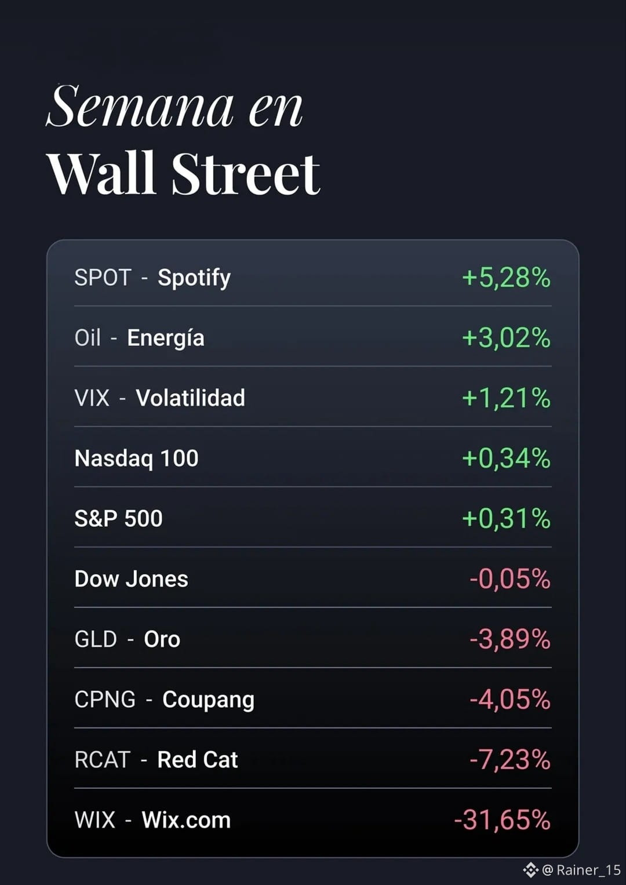Click the Oil - Energía row label
The height and width of the screenshot is (885, 626).
pos(139,338)
